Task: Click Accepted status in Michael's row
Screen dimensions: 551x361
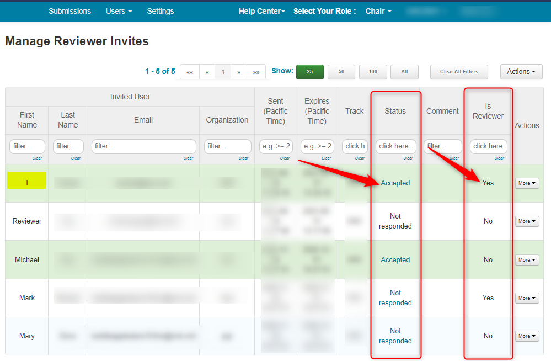Action: 395,259
